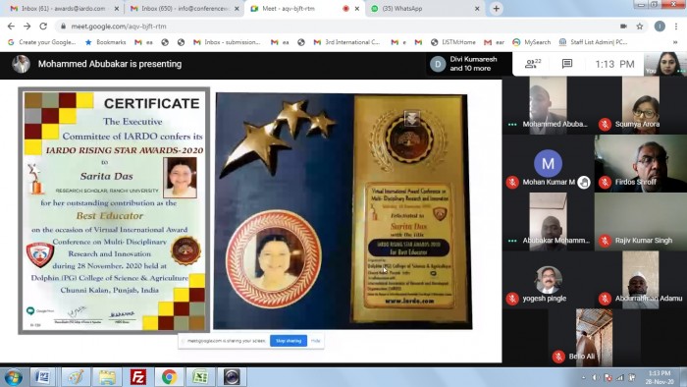Click the Stop sharing button

289,341
